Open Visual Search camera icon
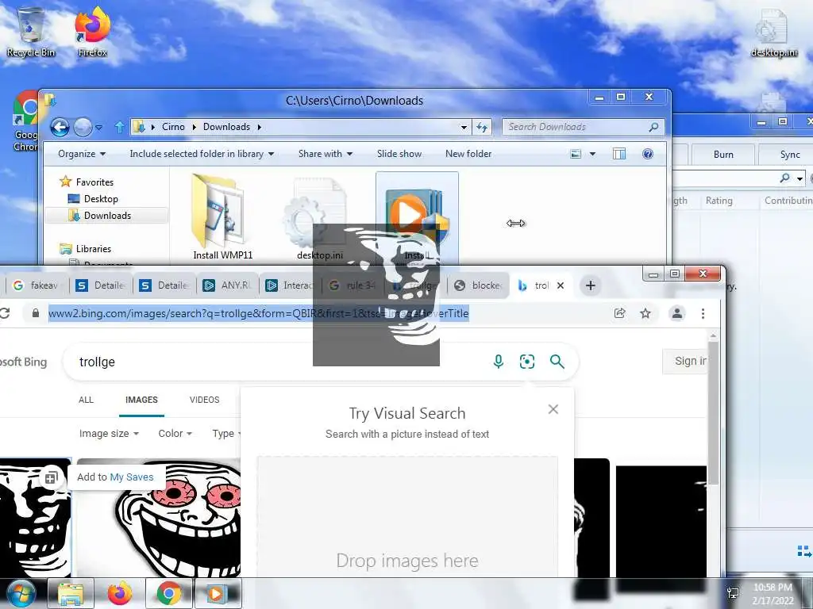This screenshot has height=609, width=813. tap(527, 362)
